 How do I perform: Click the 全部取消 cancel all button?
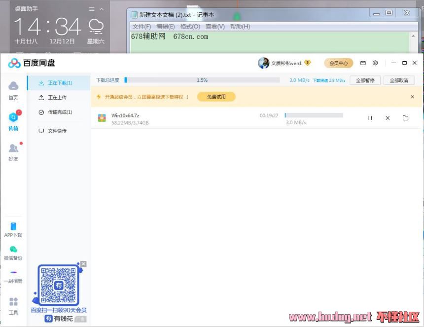point(399,80)
